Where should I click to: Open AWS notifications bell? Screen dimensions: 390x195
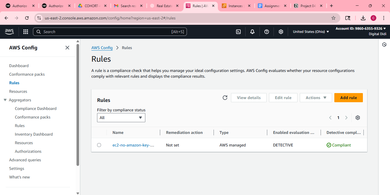252,32
